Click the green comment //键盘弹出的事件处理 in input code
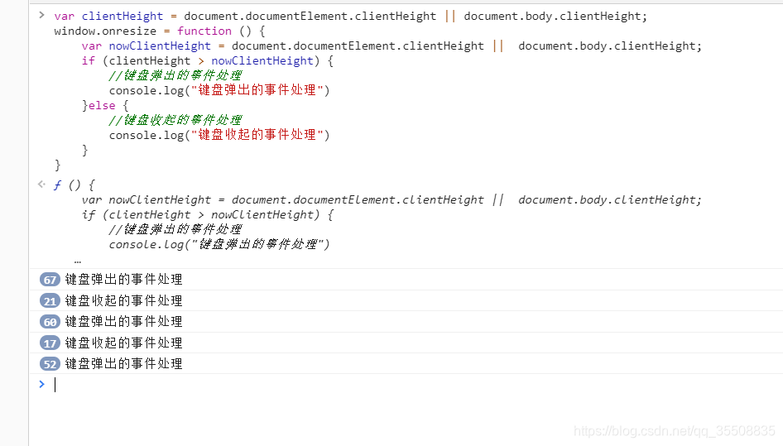 coord(175,75)
